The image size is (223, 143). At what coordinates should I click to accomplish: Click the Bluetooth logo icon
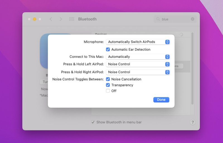[x=44, y=51]
